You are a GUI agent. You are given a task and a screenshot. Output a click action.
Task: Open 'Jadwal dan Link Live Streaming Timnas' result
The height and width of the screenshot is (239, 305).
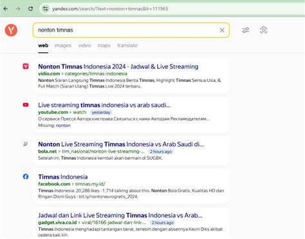tap(120, 215)
